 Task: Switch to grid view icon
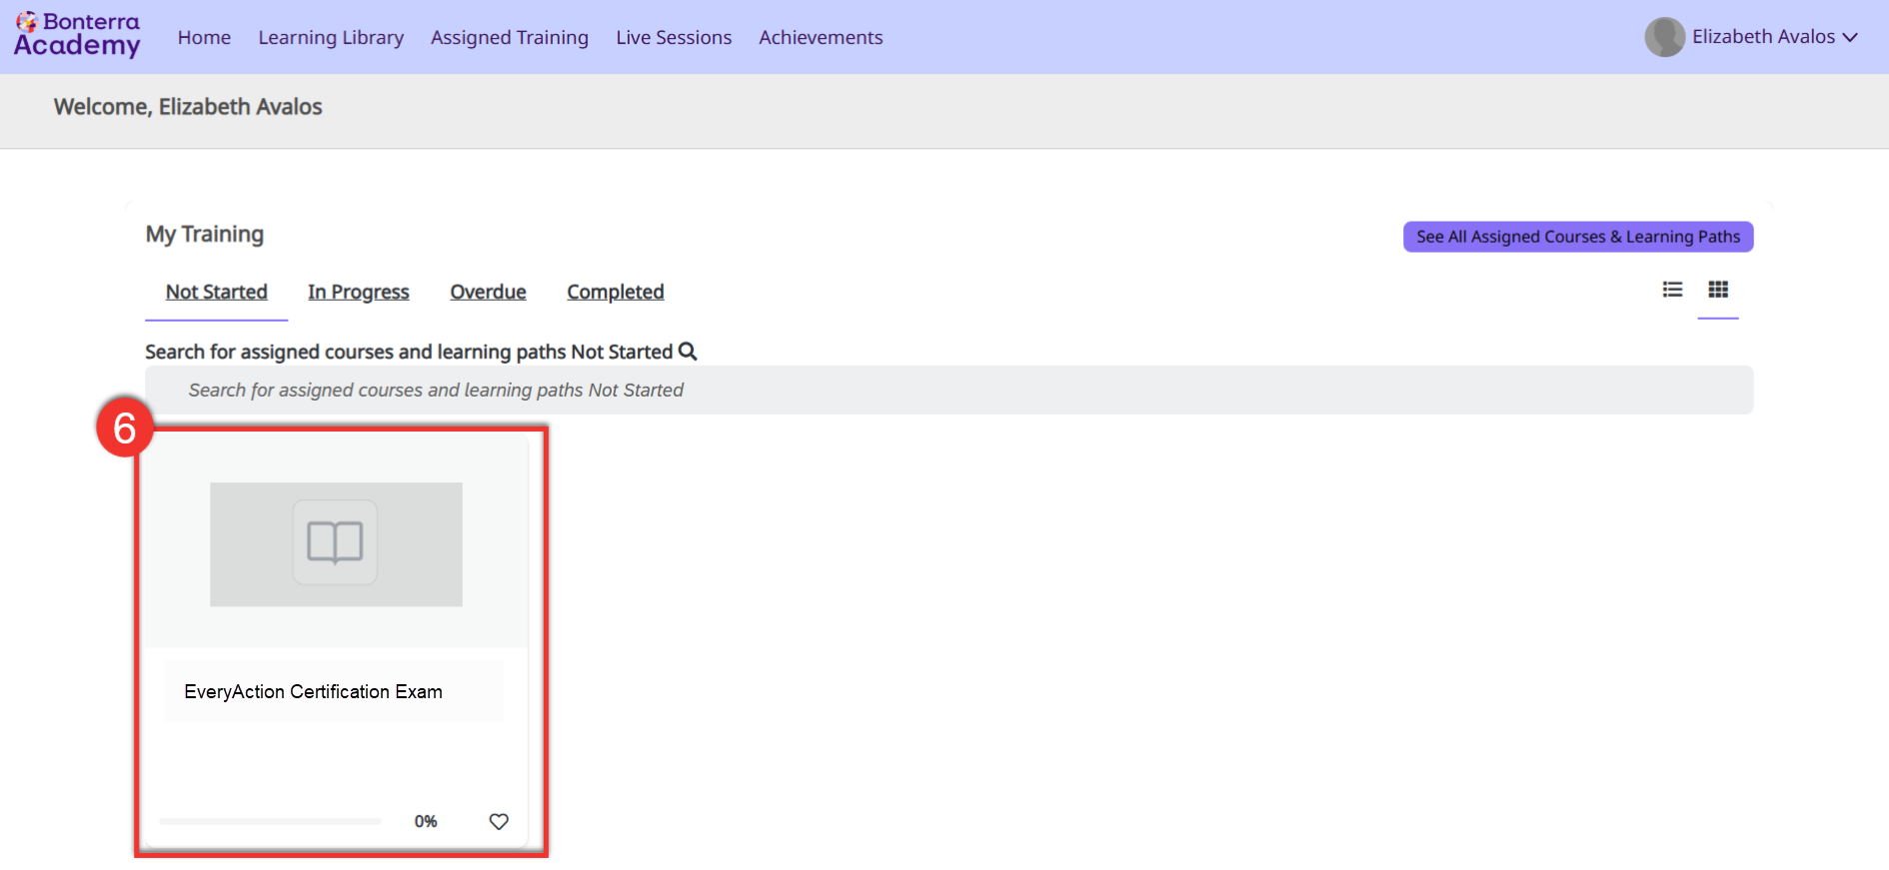tap(1718, 290)
